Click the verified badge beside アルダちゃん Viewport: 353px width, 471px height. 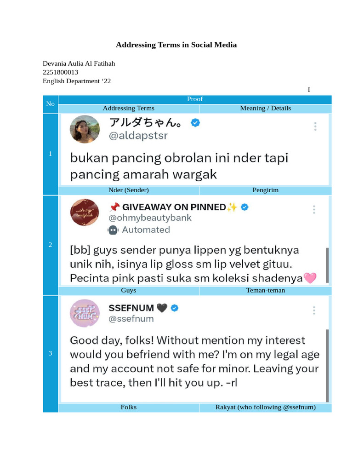click(x=195, y=122)
